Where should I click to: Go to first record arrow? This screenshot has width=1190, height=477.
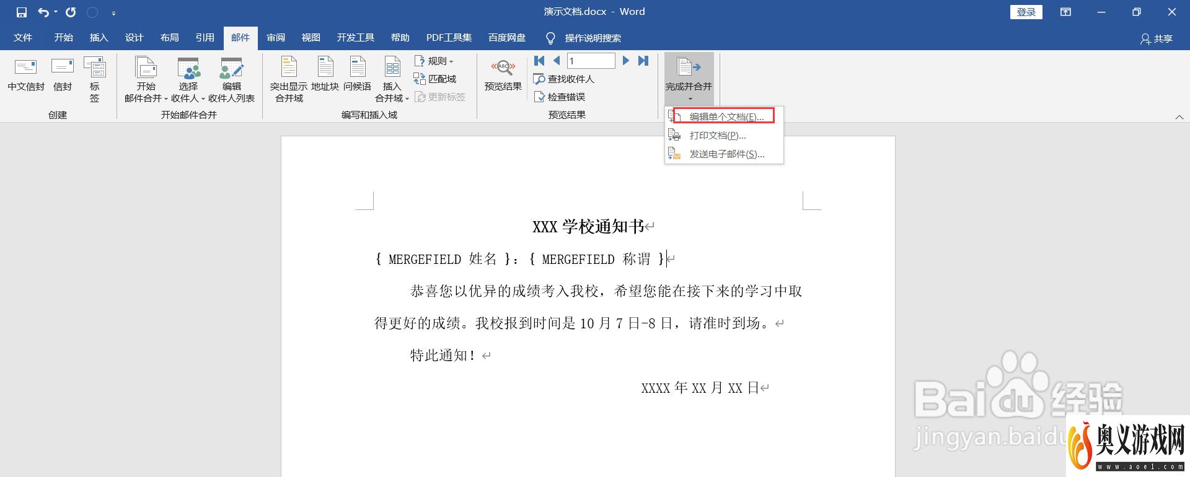539,61
